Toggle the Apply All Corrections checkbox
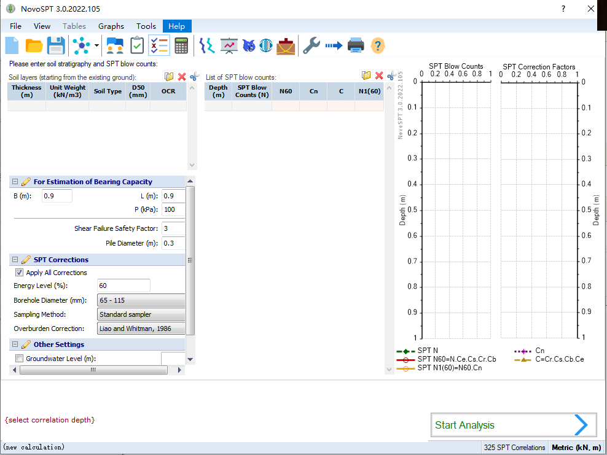The width and height of the screenshot is (607, 455). [x=20, y=273]
